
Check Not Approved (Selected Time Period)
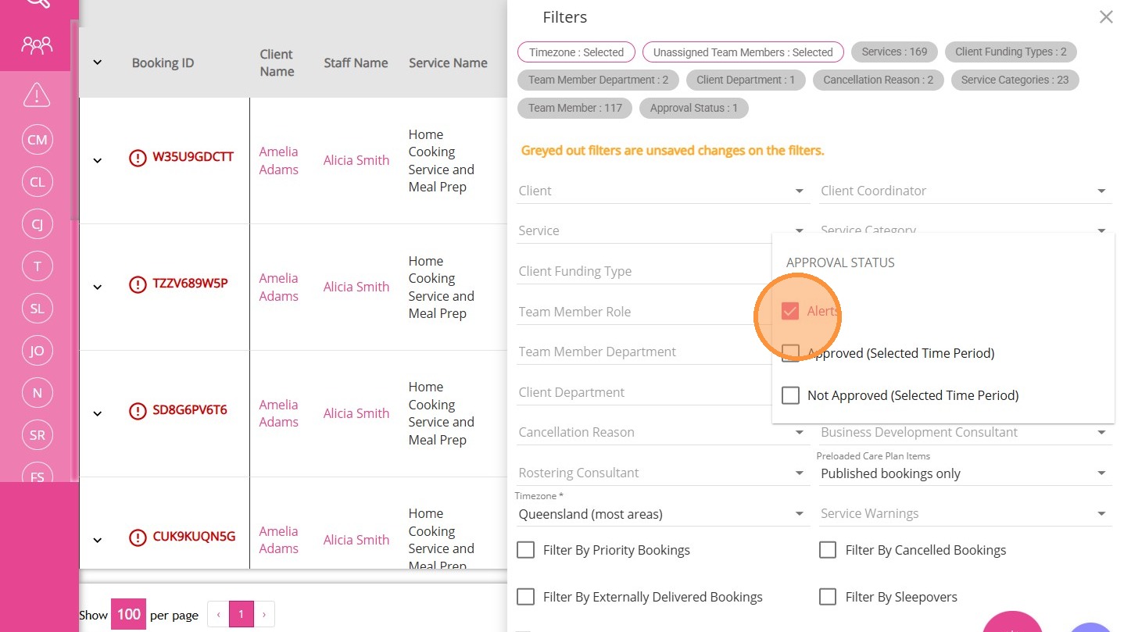[791, 395]
